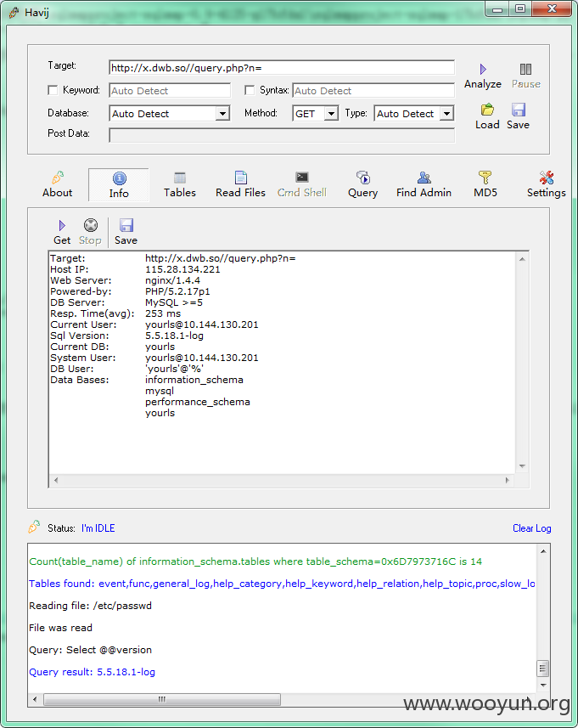Click the Stop icon in Info panel
The image size is (578, 728).
click(91, 225)
